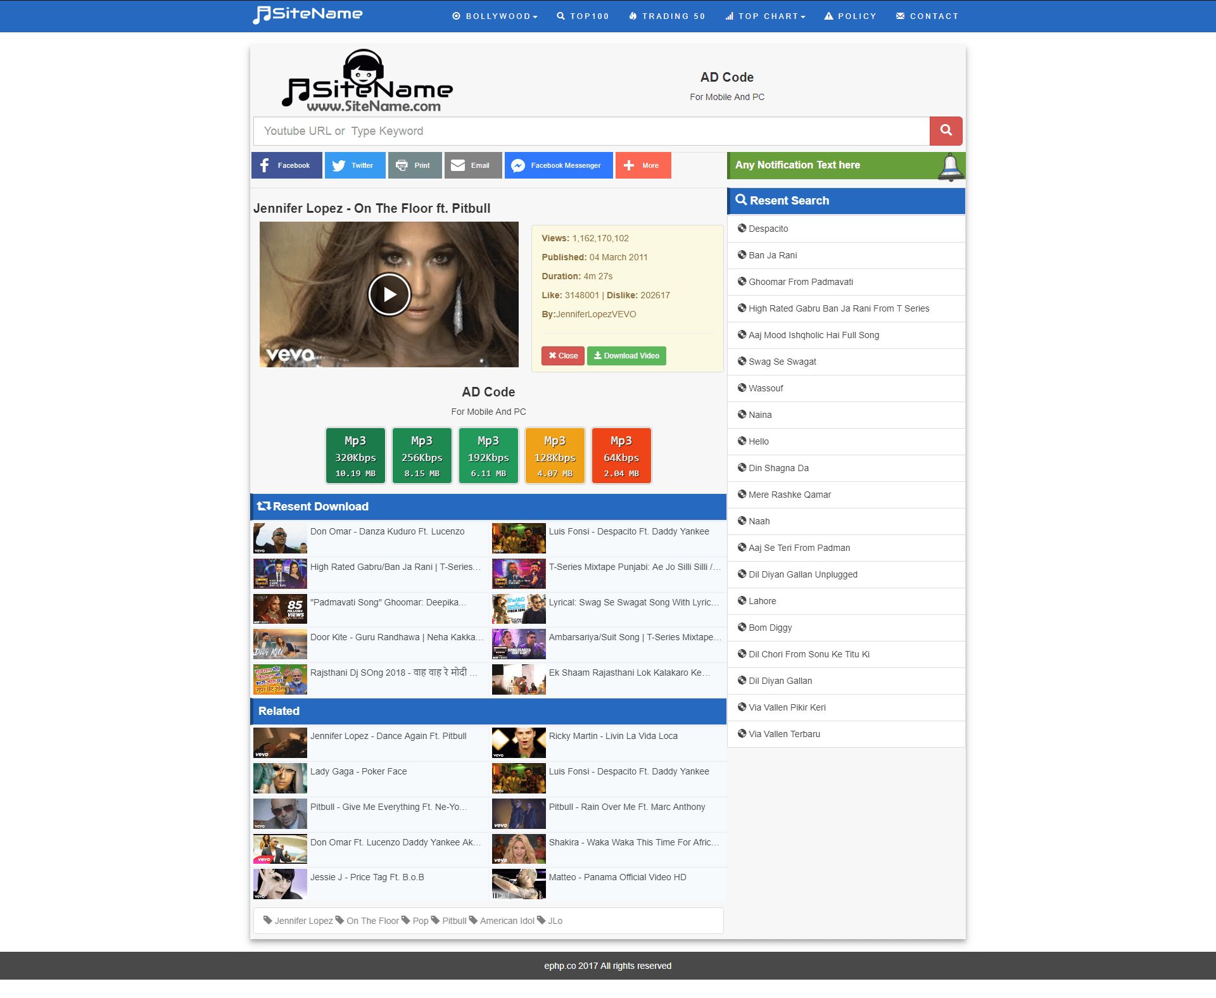Expand the Top Chart dropdown

tap(765, 16)
